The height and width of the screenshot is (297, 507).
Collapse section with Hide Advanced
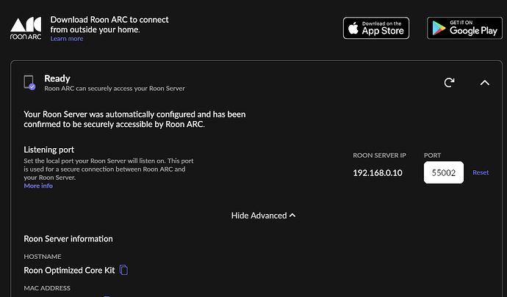[263, 216]
